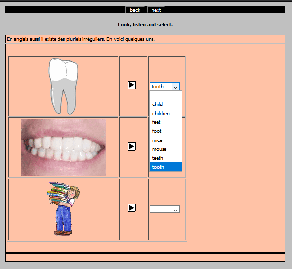Choose 'teeth' from the dropdown options
The height and width of the screenshot is (269, 292).
[165, 158]
